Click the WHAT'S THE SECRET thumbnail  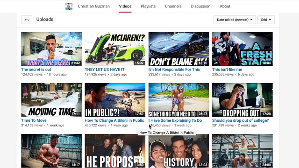[x=51, y=49]
